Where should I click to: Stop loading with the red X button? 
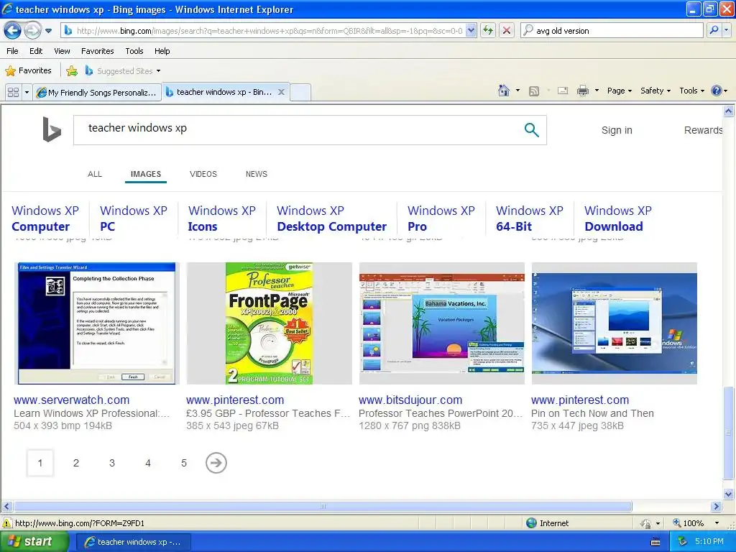point(507,30)
